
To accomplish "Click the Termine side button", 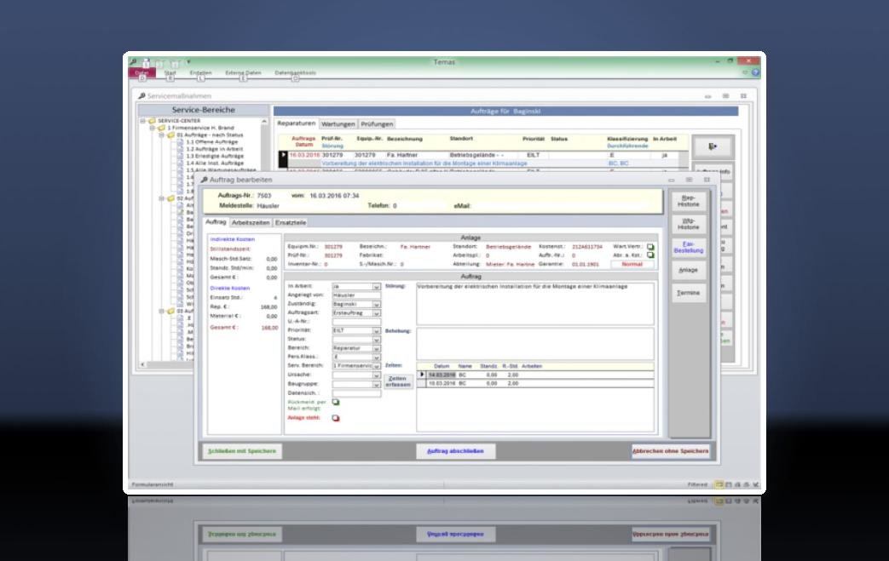I will [689, 293].
